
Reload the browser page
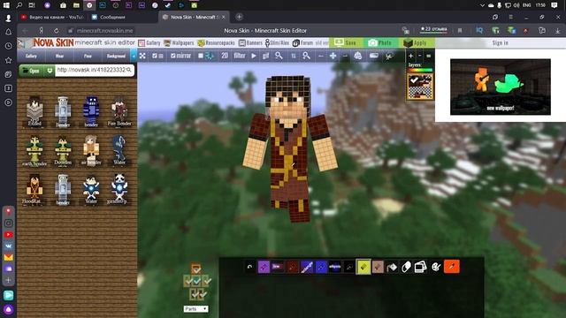tap(57, 31)
